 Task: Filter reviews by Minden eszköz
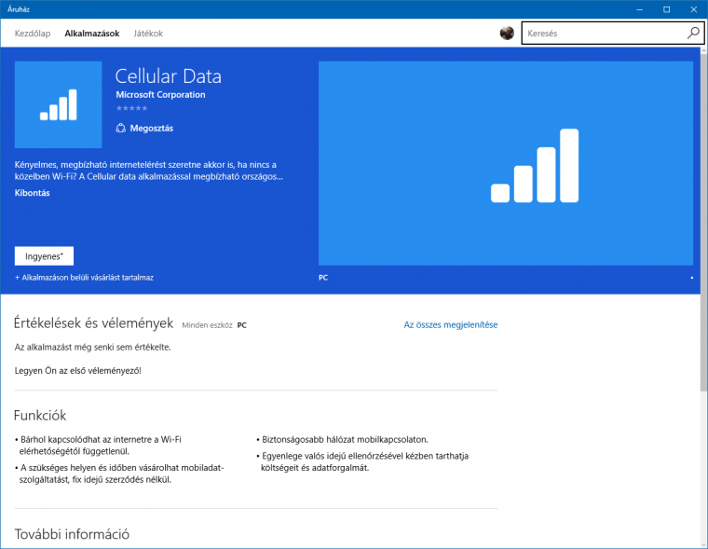click(207, 325)
